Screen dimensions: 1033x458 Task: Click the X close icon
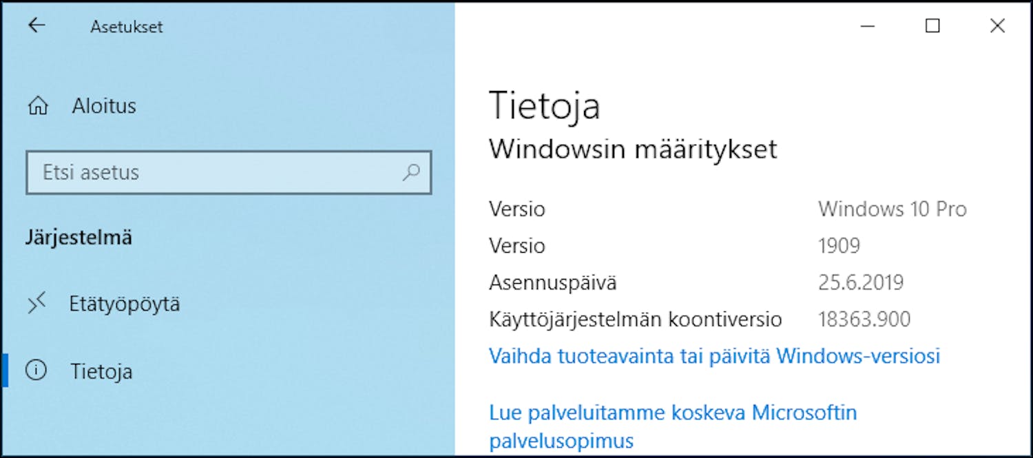coord(997,25)
